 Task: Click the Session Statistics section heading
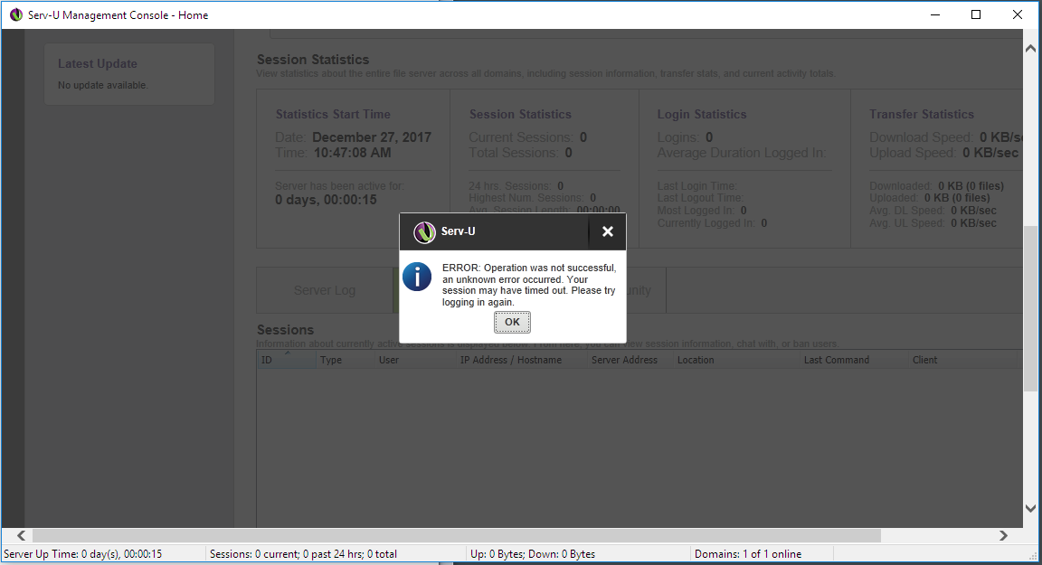point(313,60)
